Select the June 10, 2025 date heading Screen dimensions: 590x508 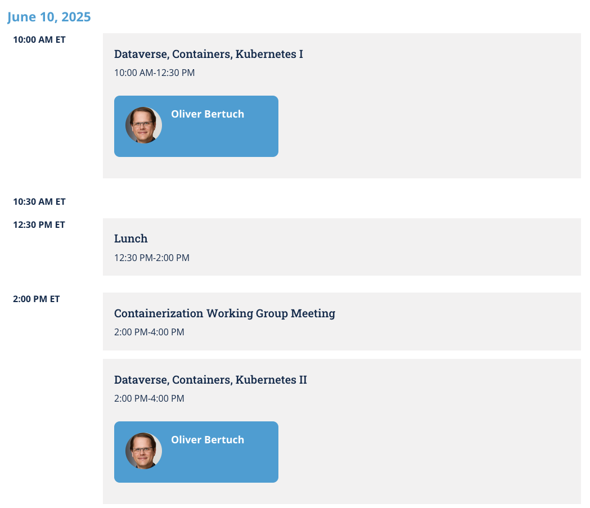49,17
